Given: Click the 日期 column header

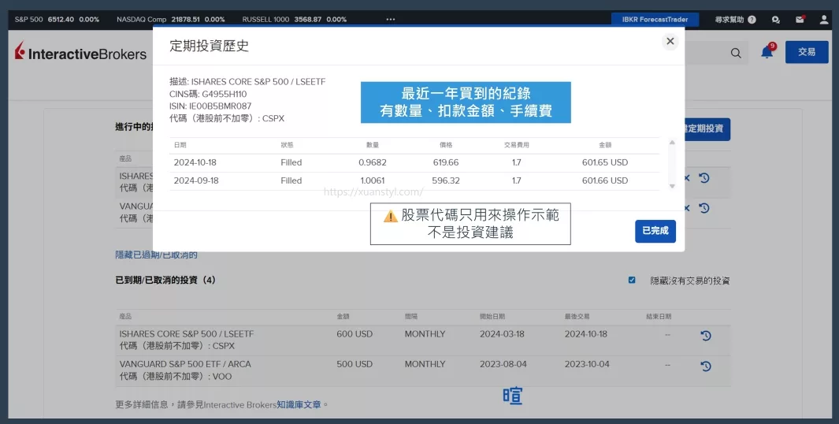Looking at the screenshot, I should (x=180, y=145).
